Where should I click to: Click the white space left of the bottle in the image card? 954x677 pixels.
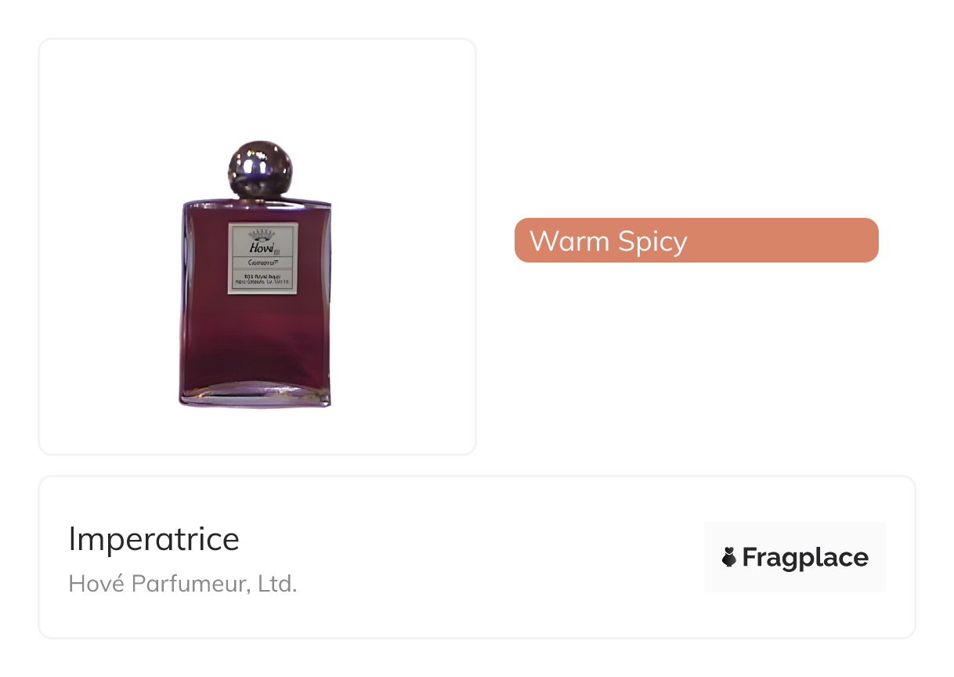pyautogui.click(x=110, y=274)
